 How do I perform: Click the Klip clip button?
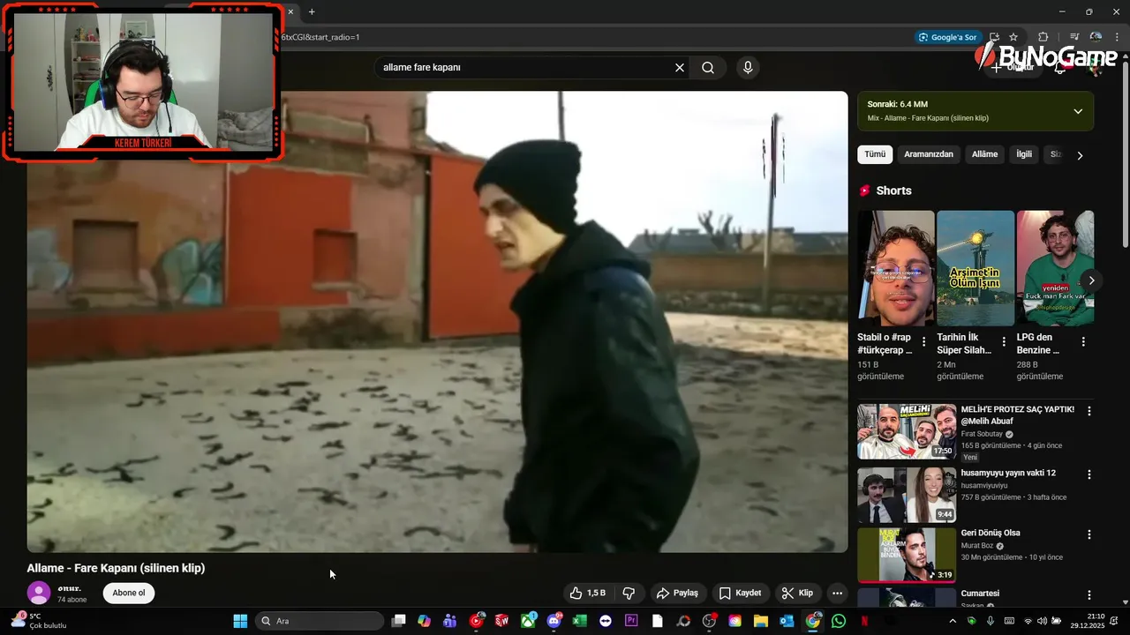pos(797,593)
